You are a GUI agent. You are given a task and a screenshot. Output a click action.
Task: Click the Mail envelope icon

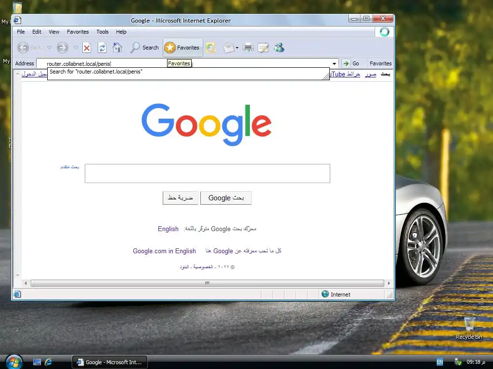click(x=229, y=48)
